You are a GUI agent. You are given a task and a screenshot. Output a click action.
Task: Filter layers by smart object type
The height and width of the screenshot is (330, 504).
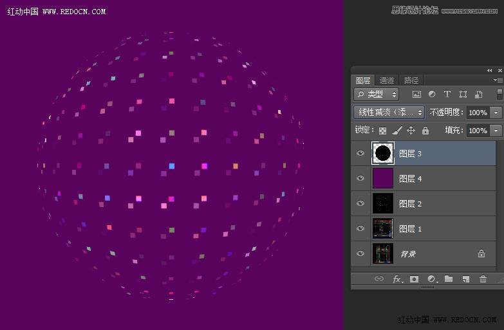point(479,94)
